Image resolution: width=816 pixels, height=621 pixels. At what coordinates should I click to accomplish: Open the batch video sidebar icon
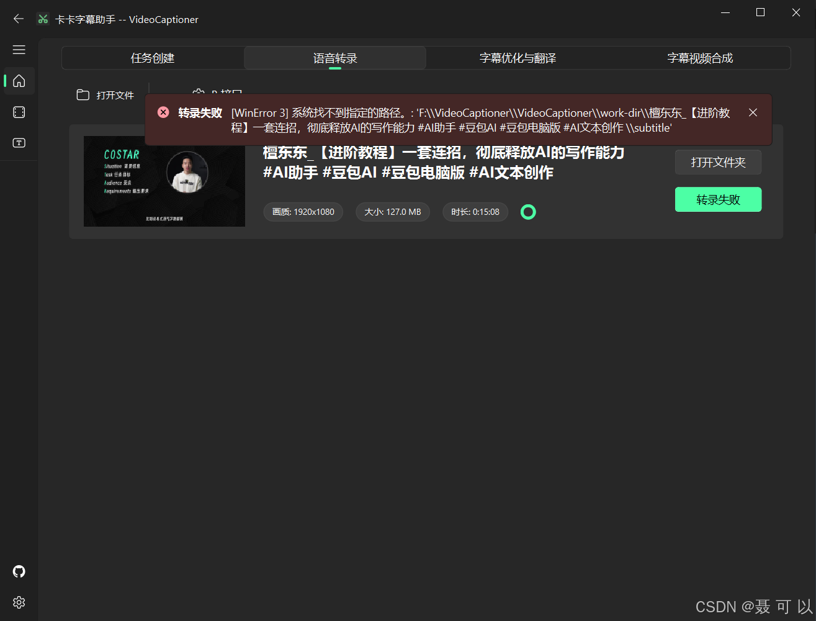[x=19, y=112]
